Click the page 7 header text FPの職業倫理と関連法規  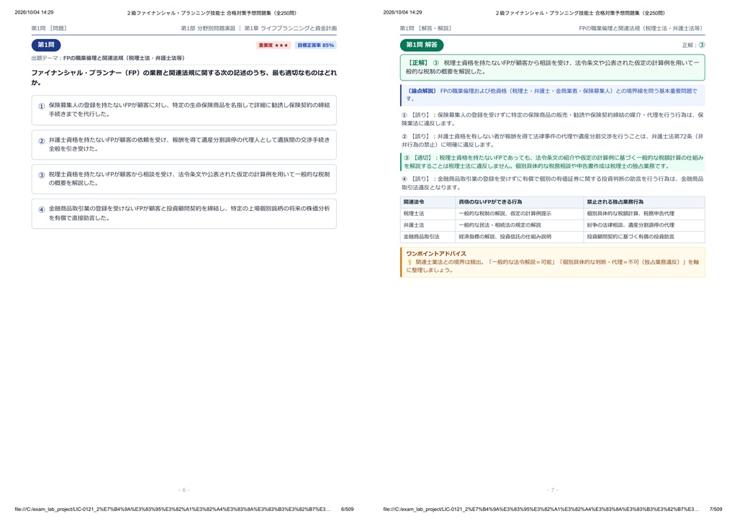[x=641, y=28]
